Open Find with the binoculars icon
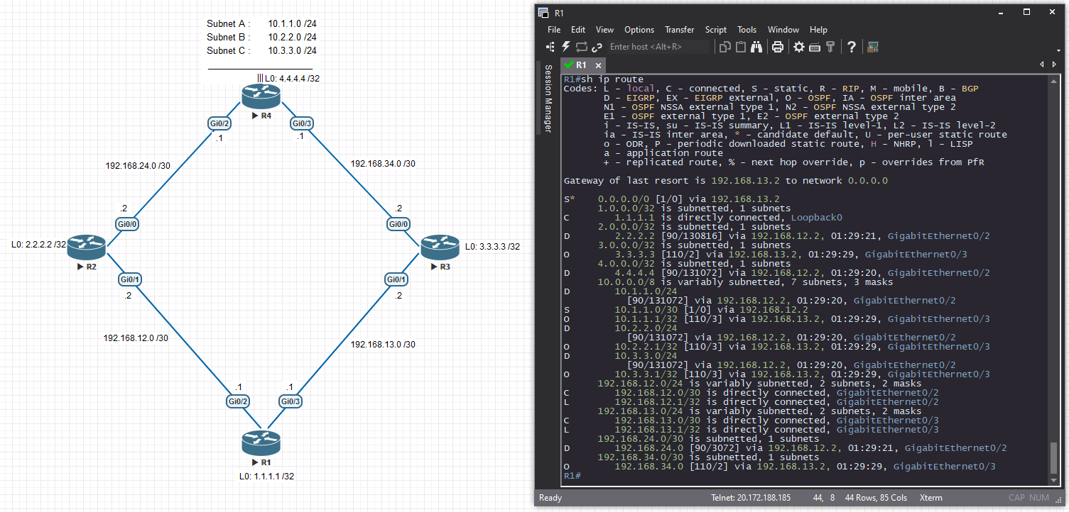This screenshot has height=512, width=1069. tap(756, 47)
